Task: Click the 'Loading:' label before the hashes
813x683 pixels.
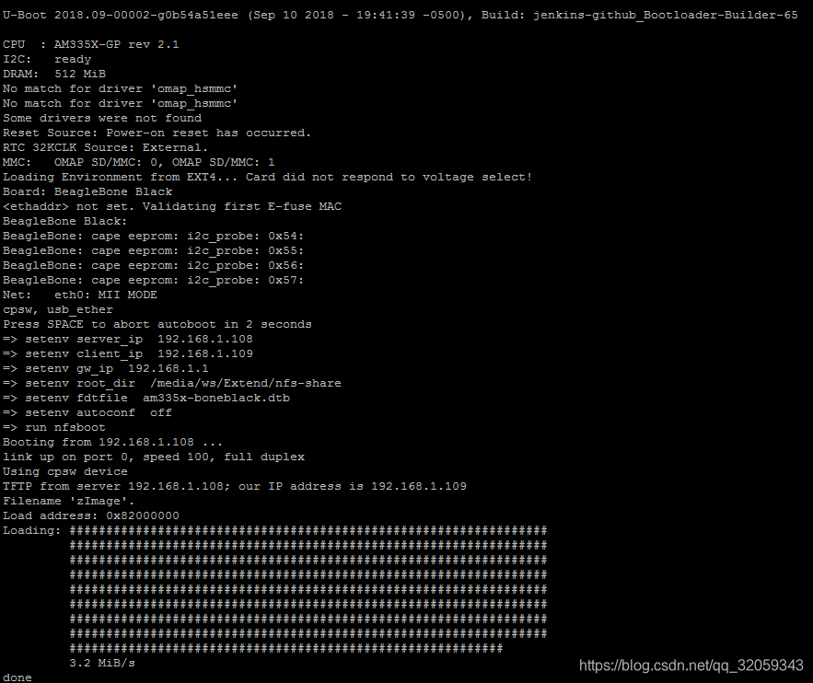Action: tap(31, 530)
